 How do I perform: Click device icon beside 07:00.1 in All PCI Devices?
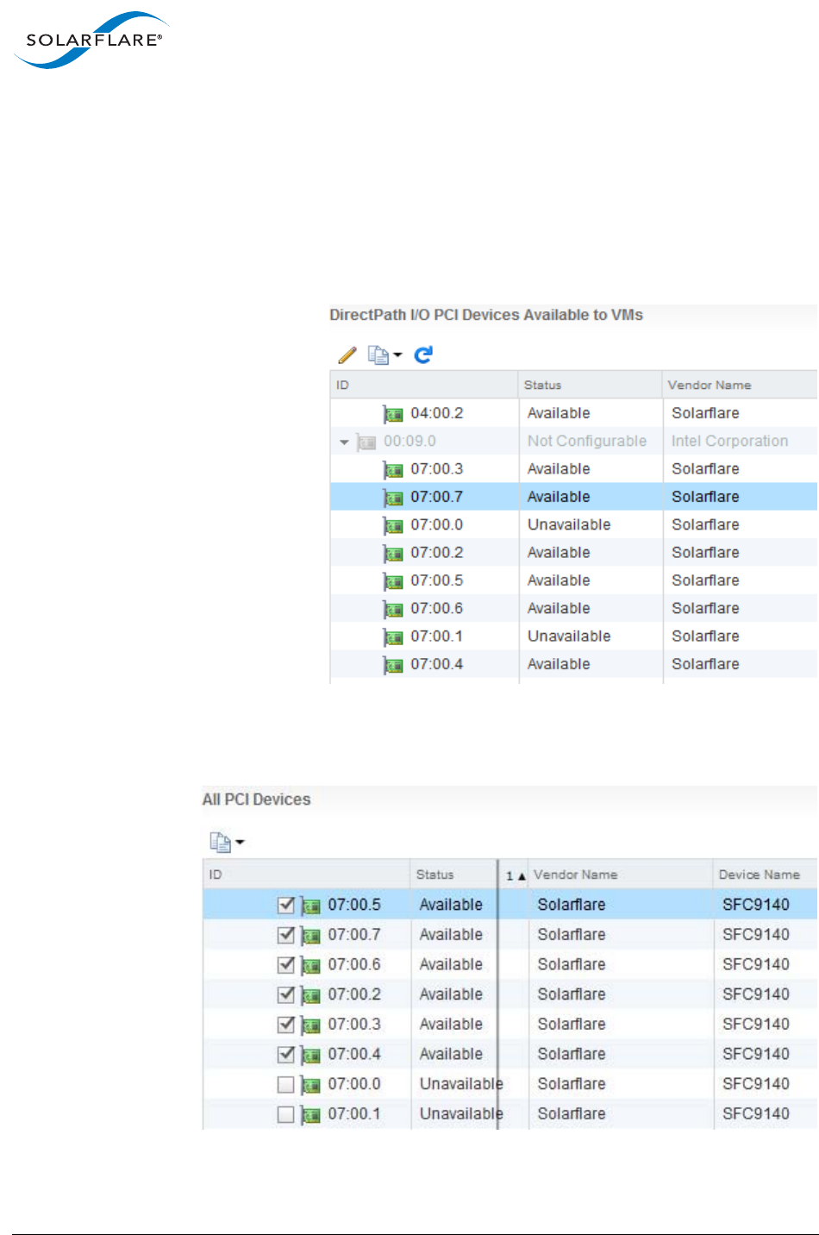coord(310,1115)
